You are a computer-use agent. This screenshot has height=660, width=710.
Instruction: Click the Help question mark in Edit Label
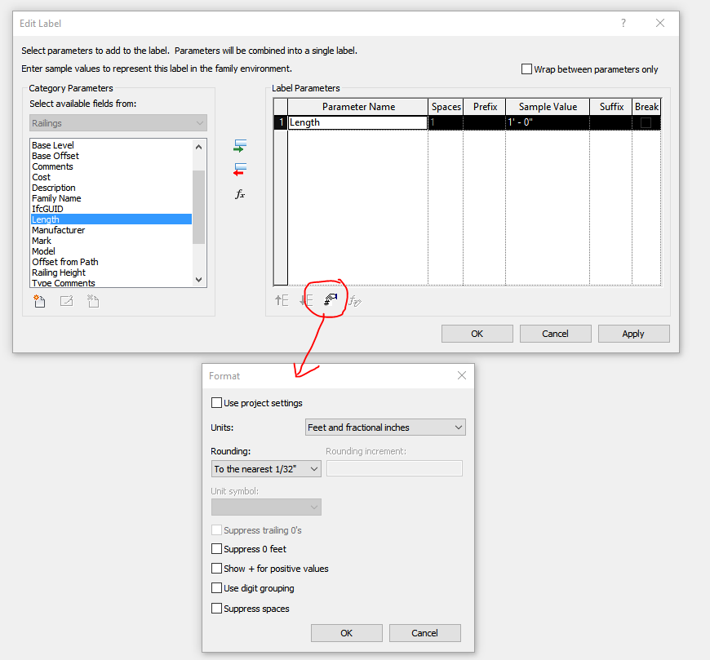pos(623,23)
